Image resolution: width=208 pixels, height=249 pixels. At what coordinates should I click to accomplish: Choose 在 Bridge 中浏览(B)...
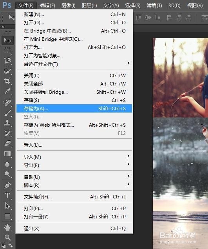coord(74,31)
